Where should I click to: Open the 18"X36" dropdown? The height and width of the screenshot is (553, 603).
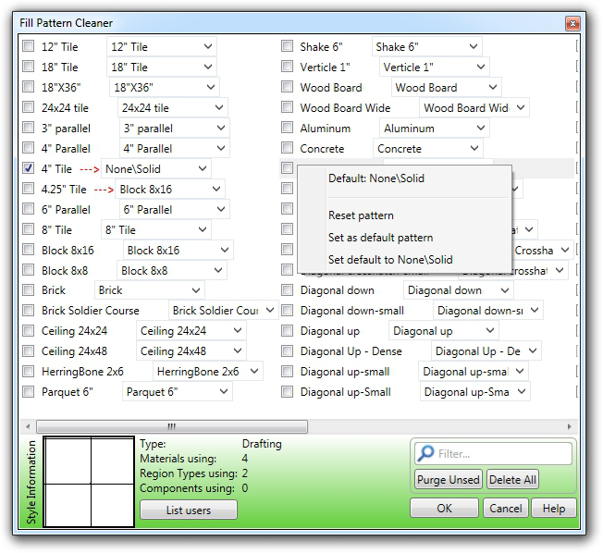[165, 87]
